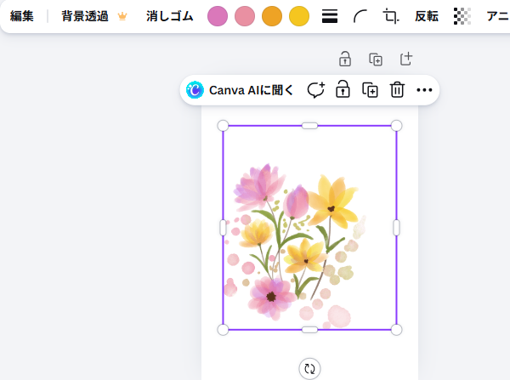This screenshot has width=510, height=380.
Task: Add a comment with speech bubble icon
Action: tap(316, 90)
